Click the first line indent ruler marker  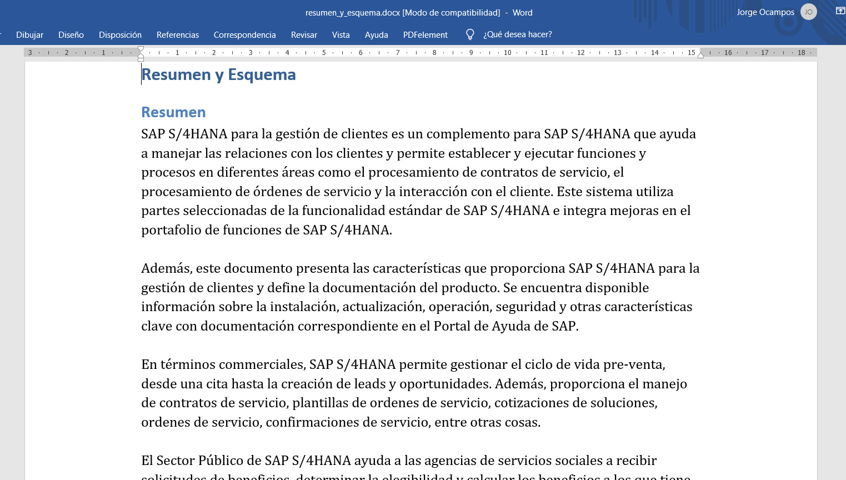141,49
